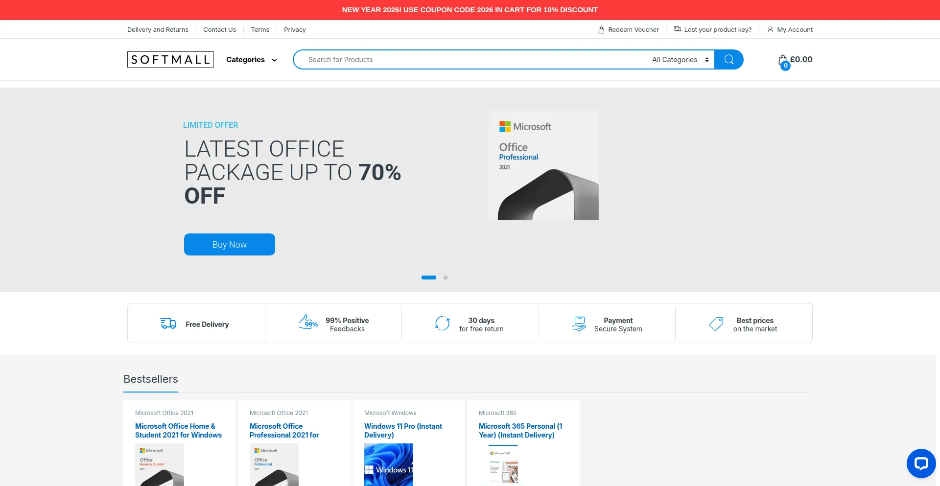The height and width of the screenshot is (486, 940).
Task: Click the best prices tag icon
Action: (x=716, y=324)
